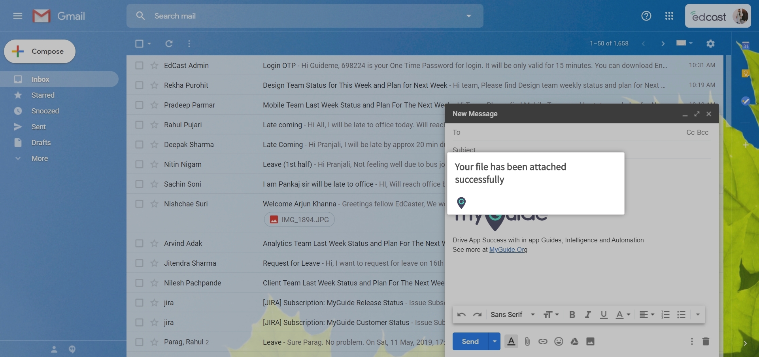This screenshot has height=357, width=759.
Task: Open more send options arrow
Action: 495,341
